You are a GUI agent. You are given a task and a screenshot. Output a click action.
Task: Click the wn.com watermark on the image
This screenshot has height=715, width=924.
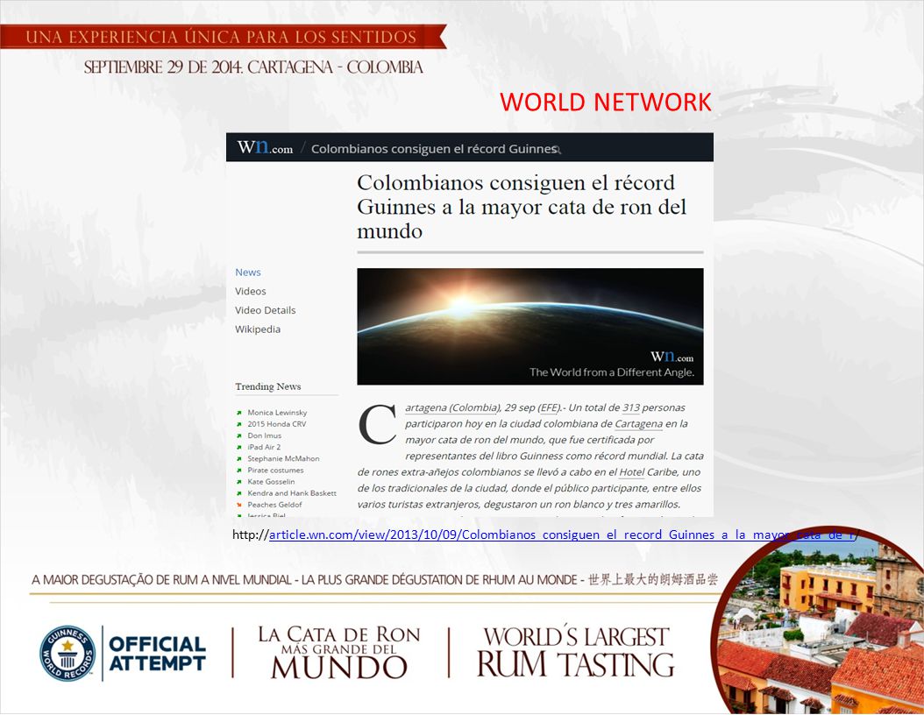click(x=672, y=357)
